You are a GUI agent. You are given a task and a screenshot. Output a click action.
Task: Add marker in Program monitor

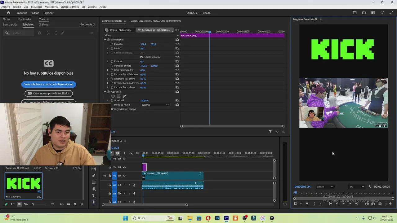point(307,203)
